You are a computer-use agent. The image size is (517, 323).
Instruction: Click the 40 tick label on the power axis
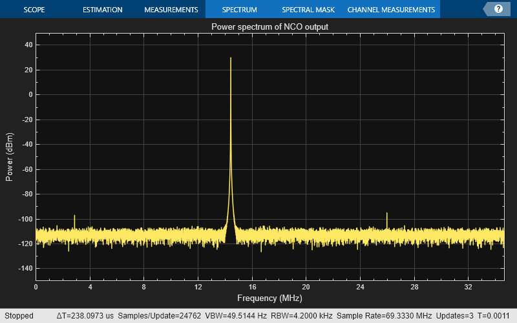point(28,45)
